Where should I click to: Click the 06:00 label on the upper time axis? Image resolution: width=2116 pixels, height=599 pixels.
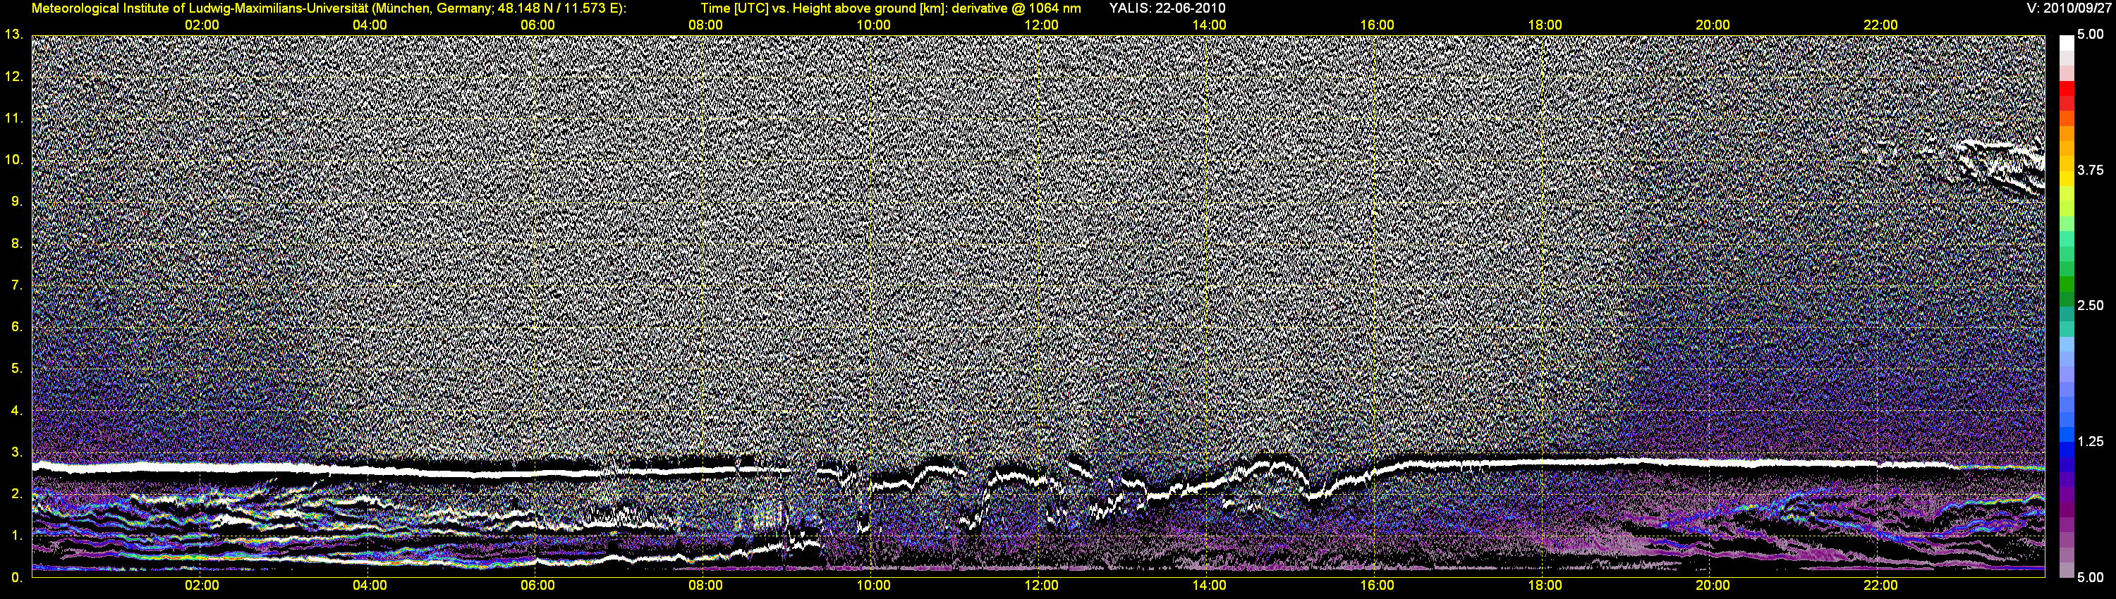538,25
